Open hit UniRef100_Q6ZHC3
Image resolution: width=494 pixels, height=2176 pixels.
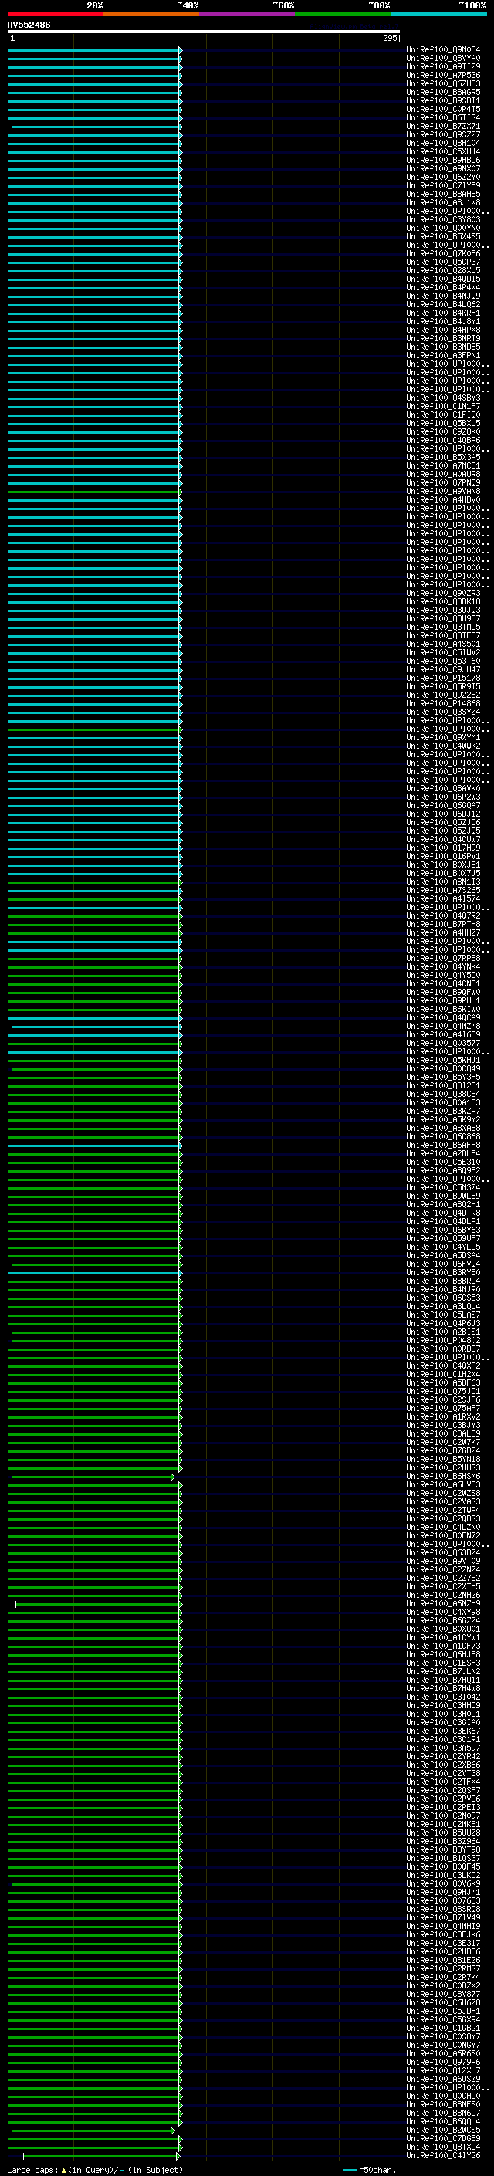[443, 83]
